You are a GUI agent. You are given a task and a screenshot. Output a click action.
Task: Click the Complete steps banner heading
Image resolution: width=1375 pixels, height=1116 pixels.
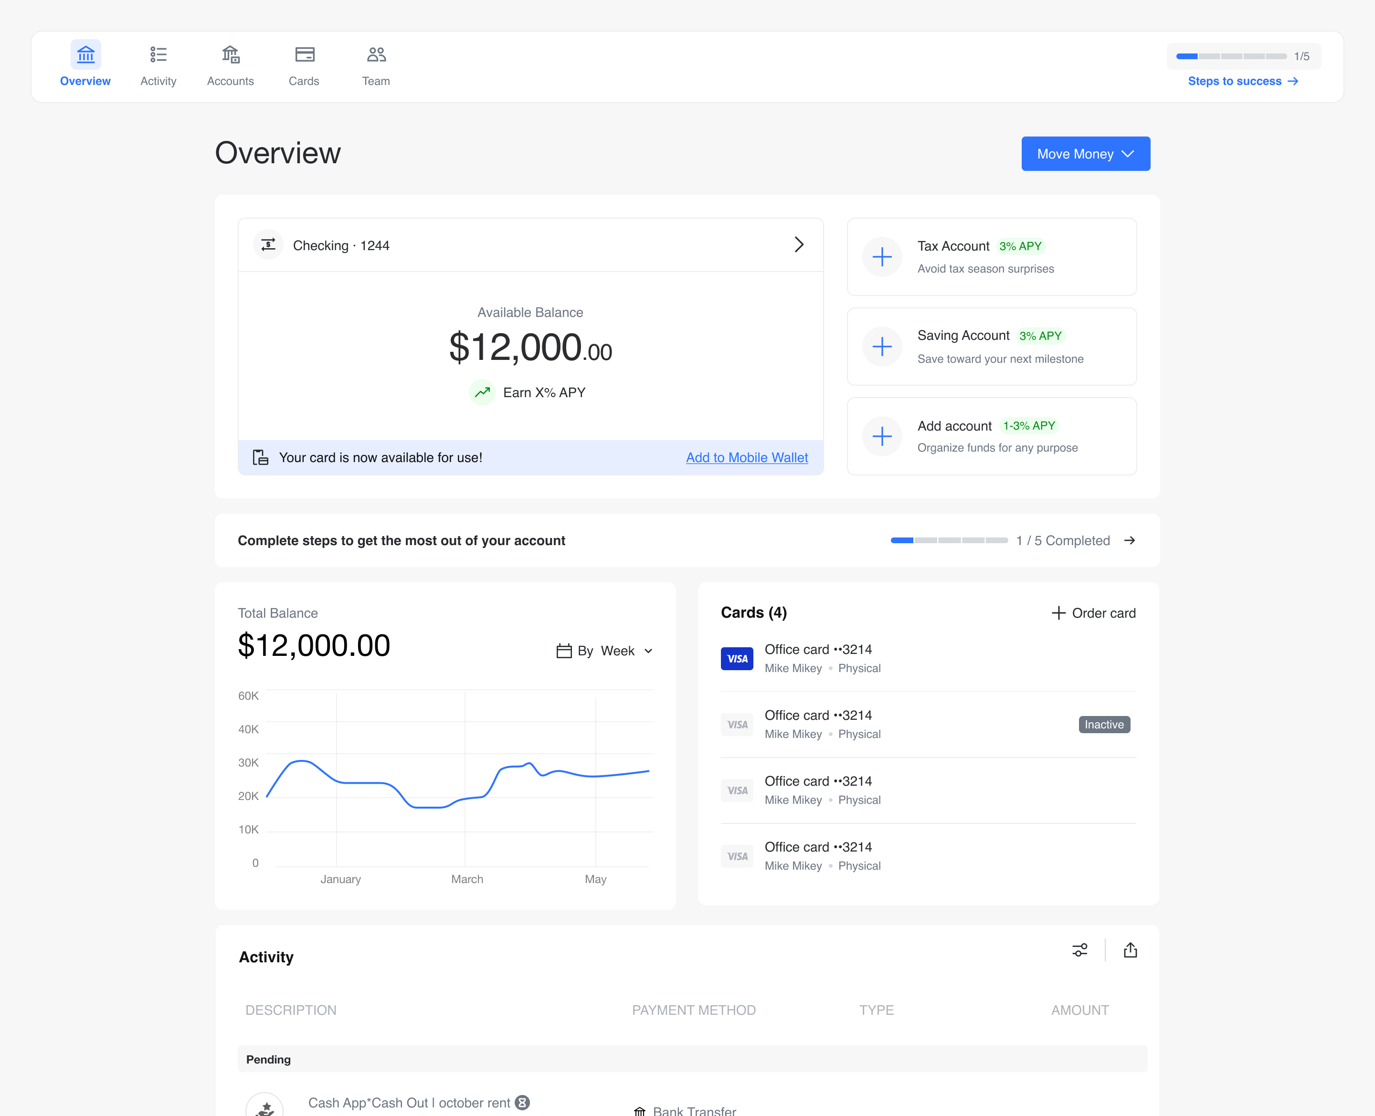(402, 541)
